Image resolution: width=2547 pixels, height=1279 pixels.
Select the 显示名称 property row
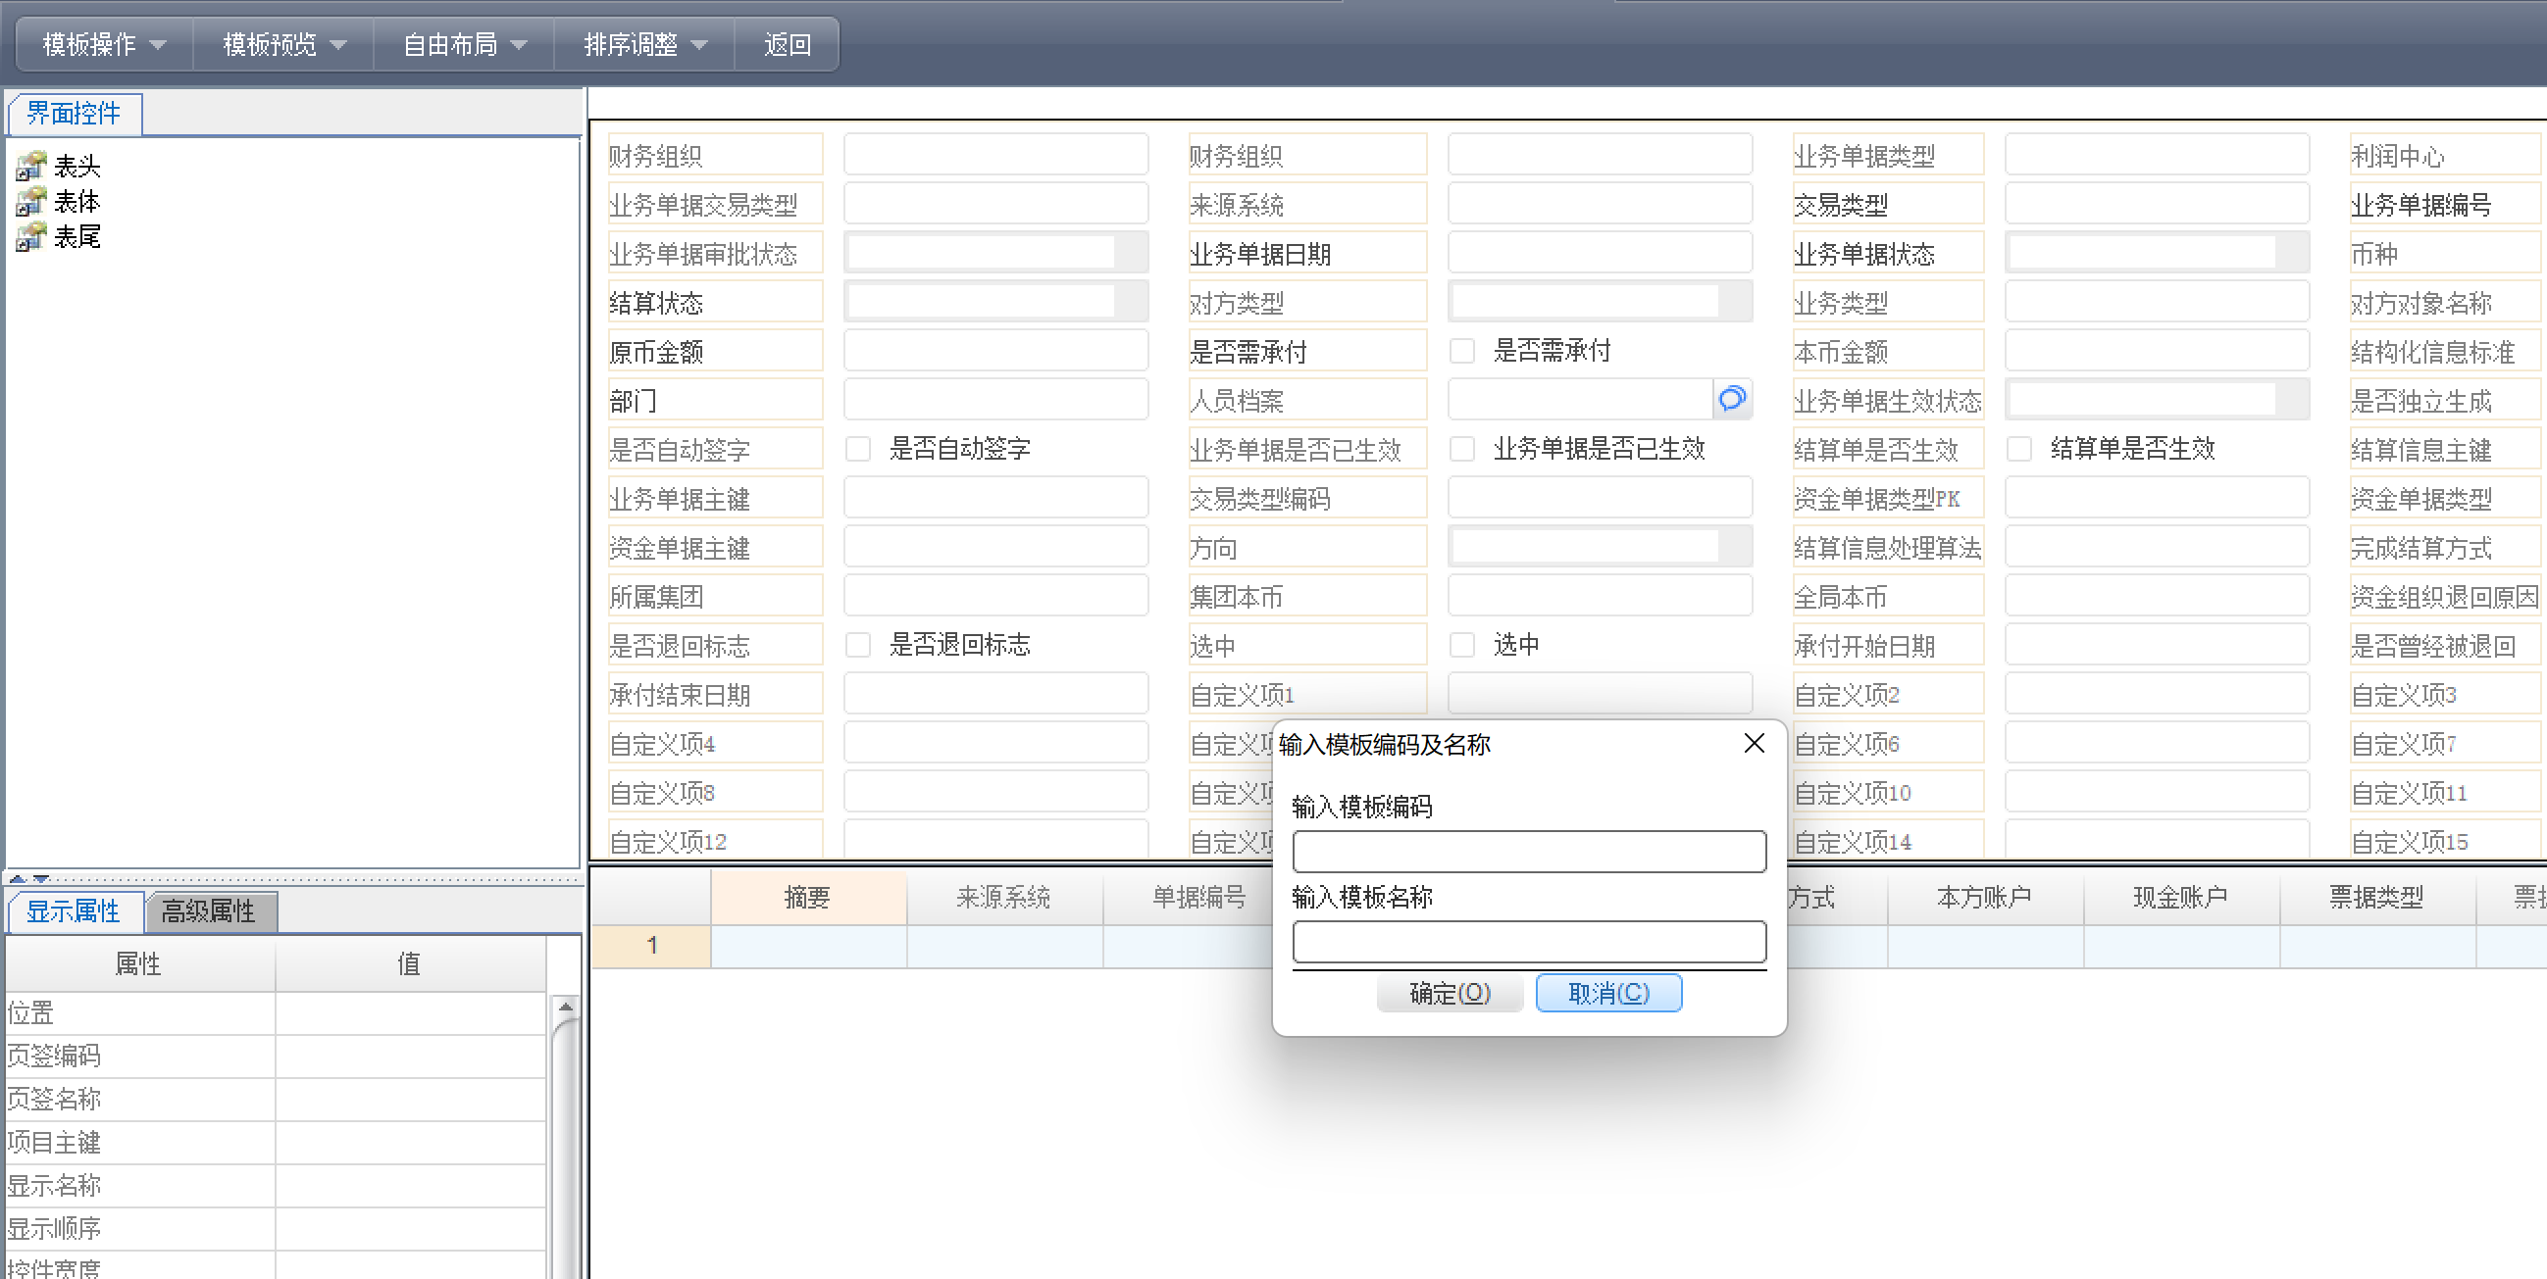pos(276,1186)
